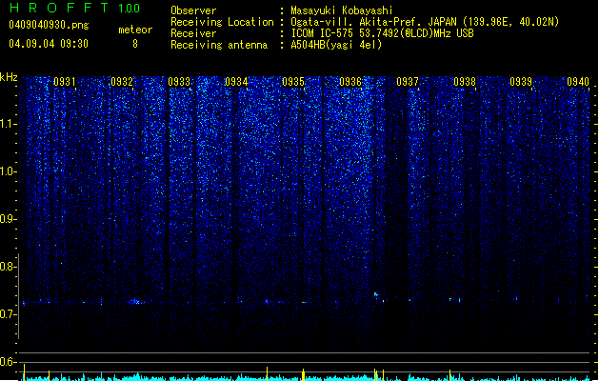Click the 0931 time marker
This screenshot has width=599, height=381.
(x=64, y=81)
